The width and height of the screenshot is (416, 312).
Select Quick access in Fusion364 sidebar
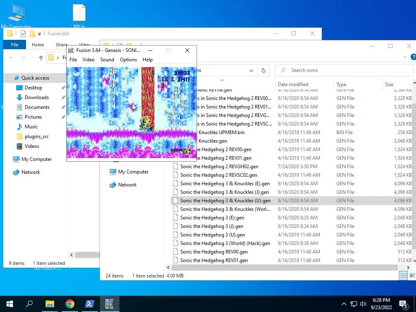(x=35, y=78)
